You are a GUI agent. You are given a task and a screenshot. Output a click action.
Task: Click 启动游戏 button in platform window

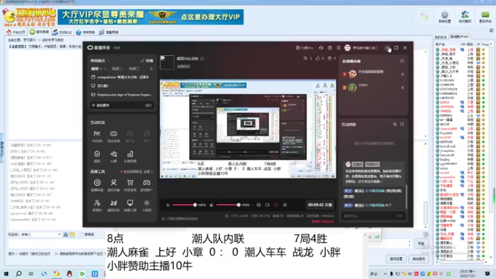(419, 259)
